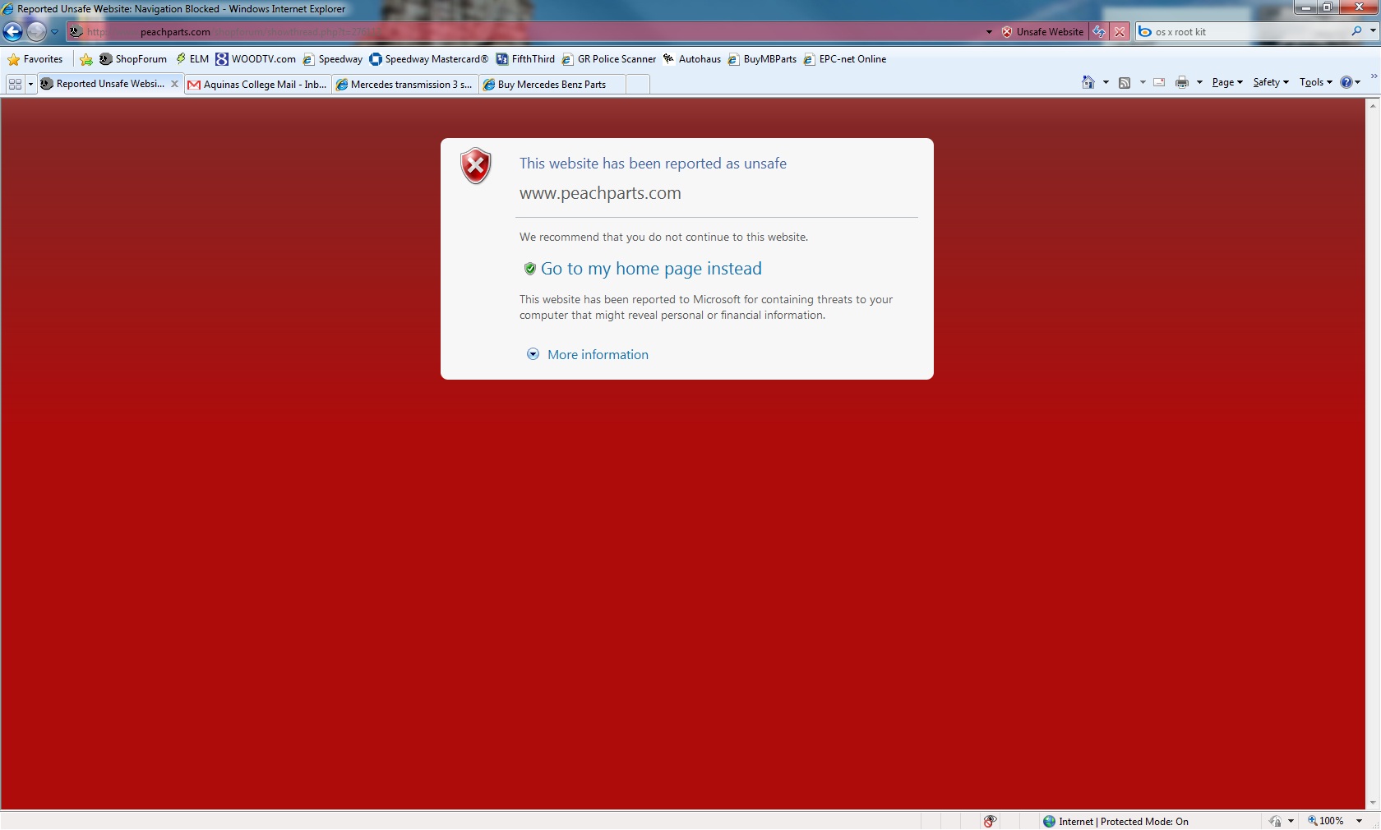Click the Bing search provider icon

(1145, 32)
